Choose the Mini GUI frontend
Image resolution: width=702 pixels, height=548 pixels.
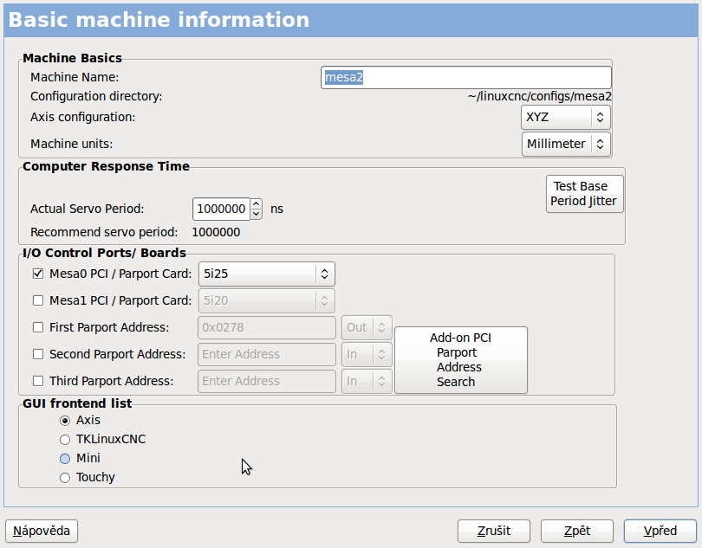point(65,458)
